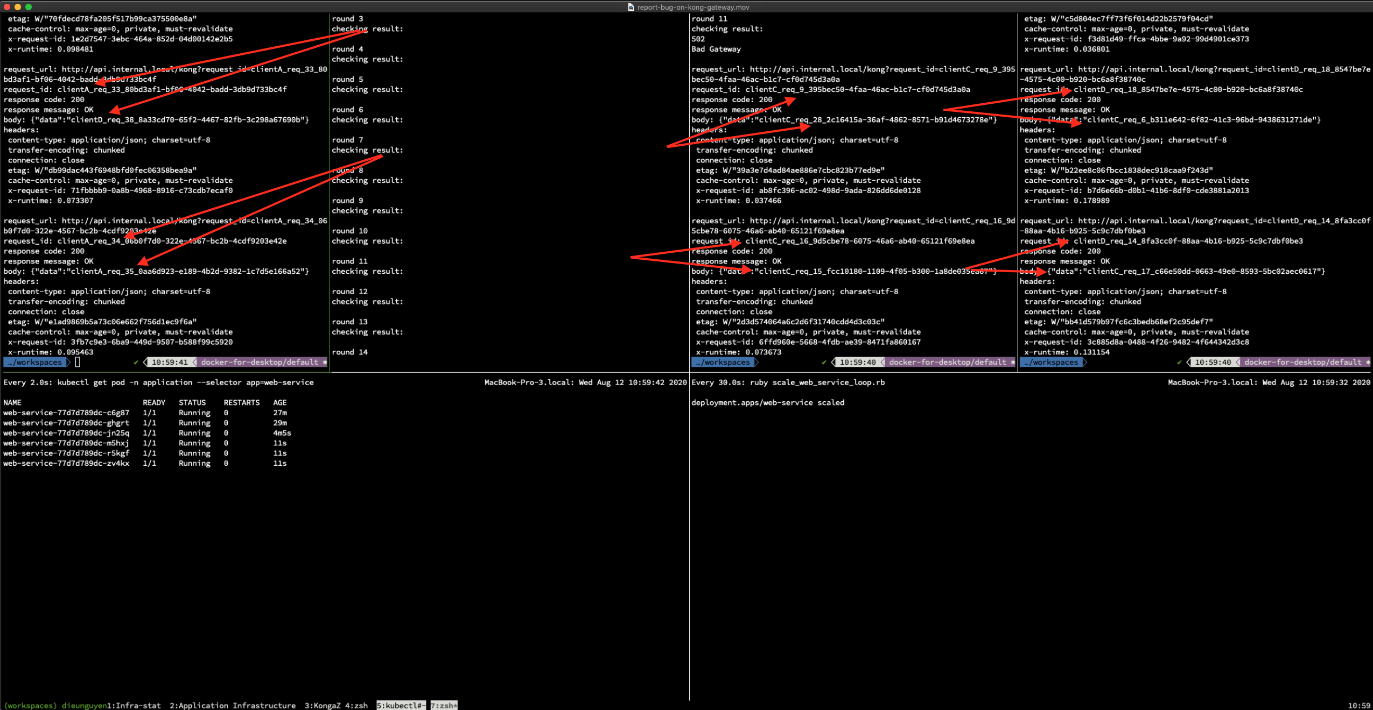Click the green checkmark in the leftmost pane status bar
The width and height of the screenshot is (1373, 710).
[x=136, y=362]
